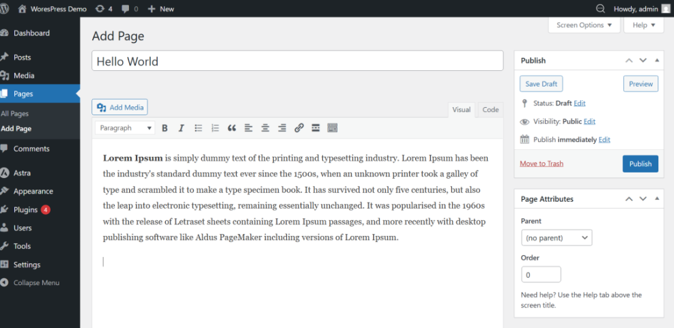Image resolution: width=674 pixels, height=328 pixels.
Task: Toggle italic formatting
Action: pos(182,128)
